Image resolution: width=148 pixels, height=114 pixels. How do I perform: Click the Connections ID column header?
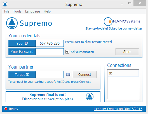(123, 73)
